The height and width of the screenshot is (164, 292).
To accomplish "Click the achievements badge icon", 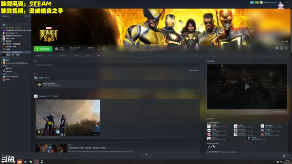I will pyautogui.click(x=99, y=49).
